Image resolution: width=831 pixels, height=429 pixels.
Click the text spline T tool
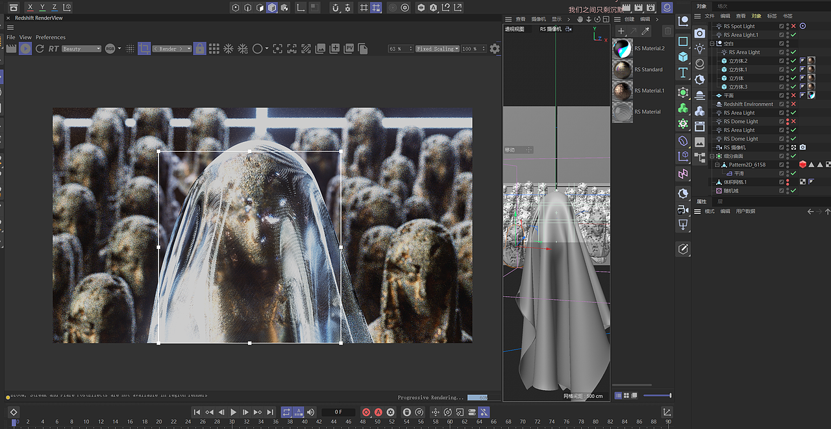[683, 72]
